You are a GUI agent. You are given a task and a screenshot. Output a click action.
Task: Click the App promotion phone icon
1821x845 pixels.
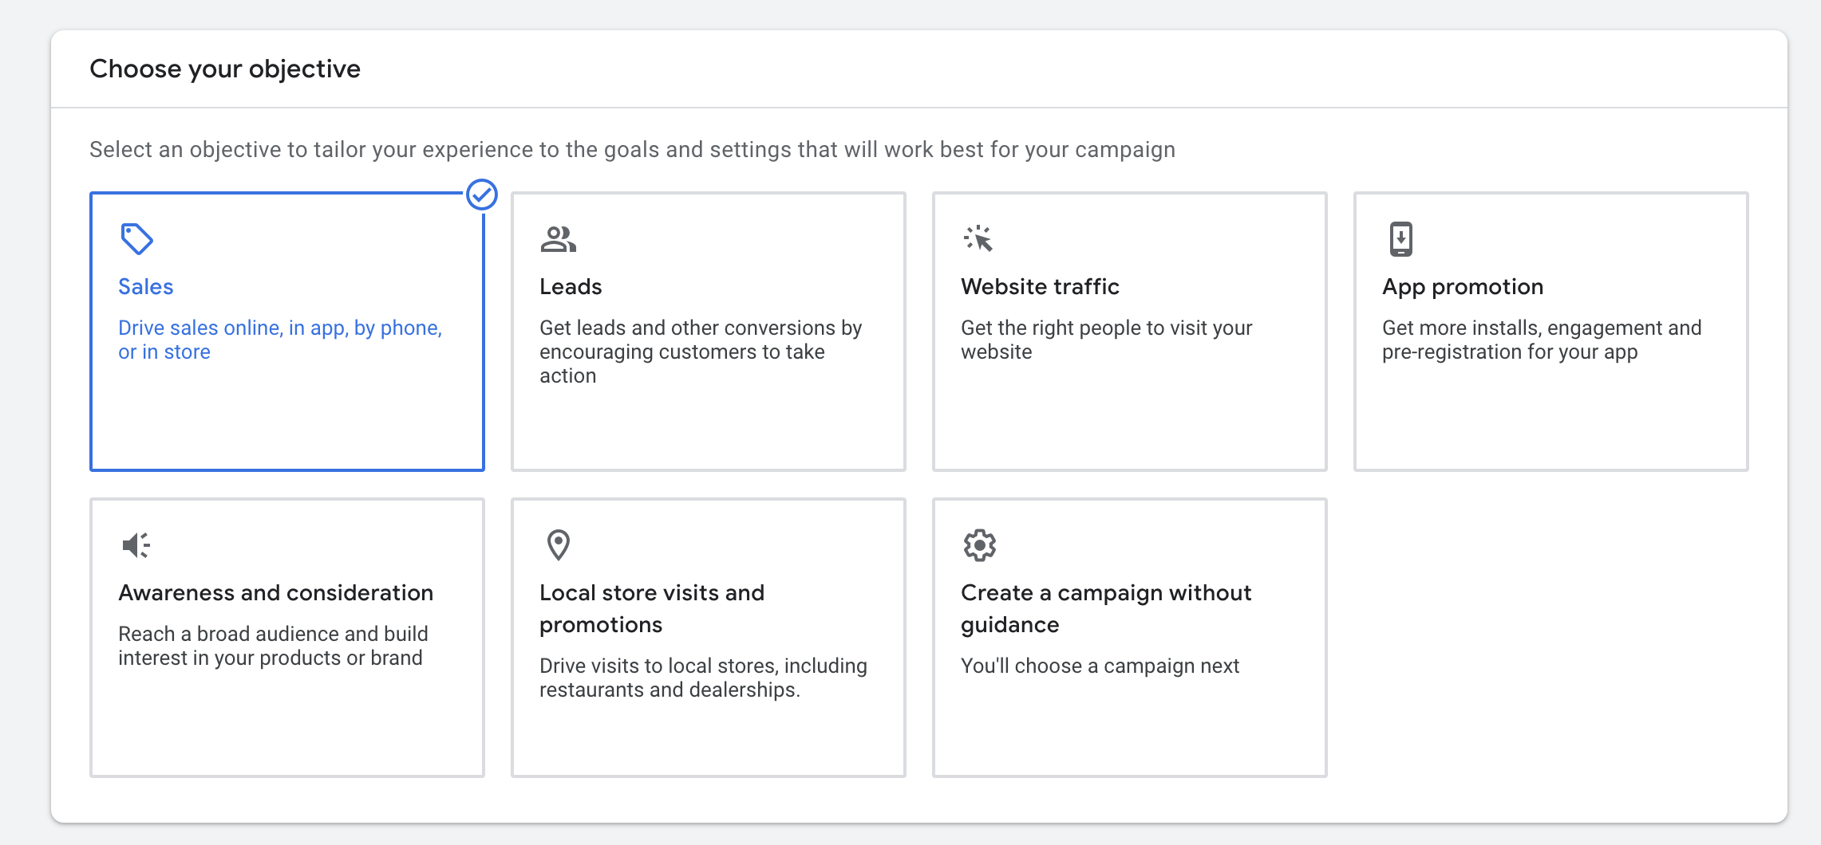pyautogui.click(x=1400, y=238)
